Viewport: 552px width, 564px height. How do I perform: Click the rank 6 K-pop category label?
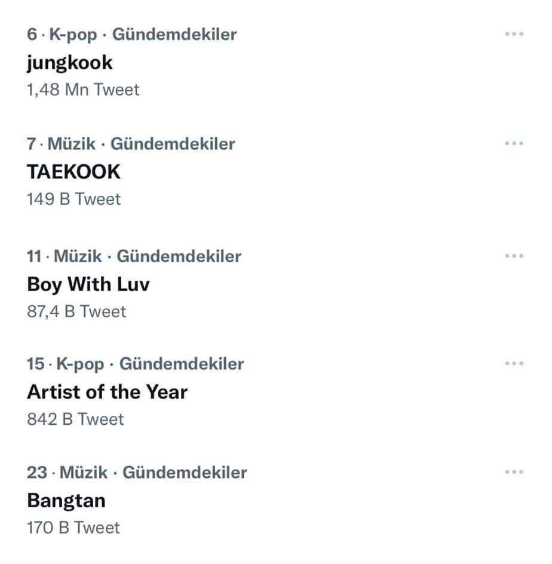131,35
